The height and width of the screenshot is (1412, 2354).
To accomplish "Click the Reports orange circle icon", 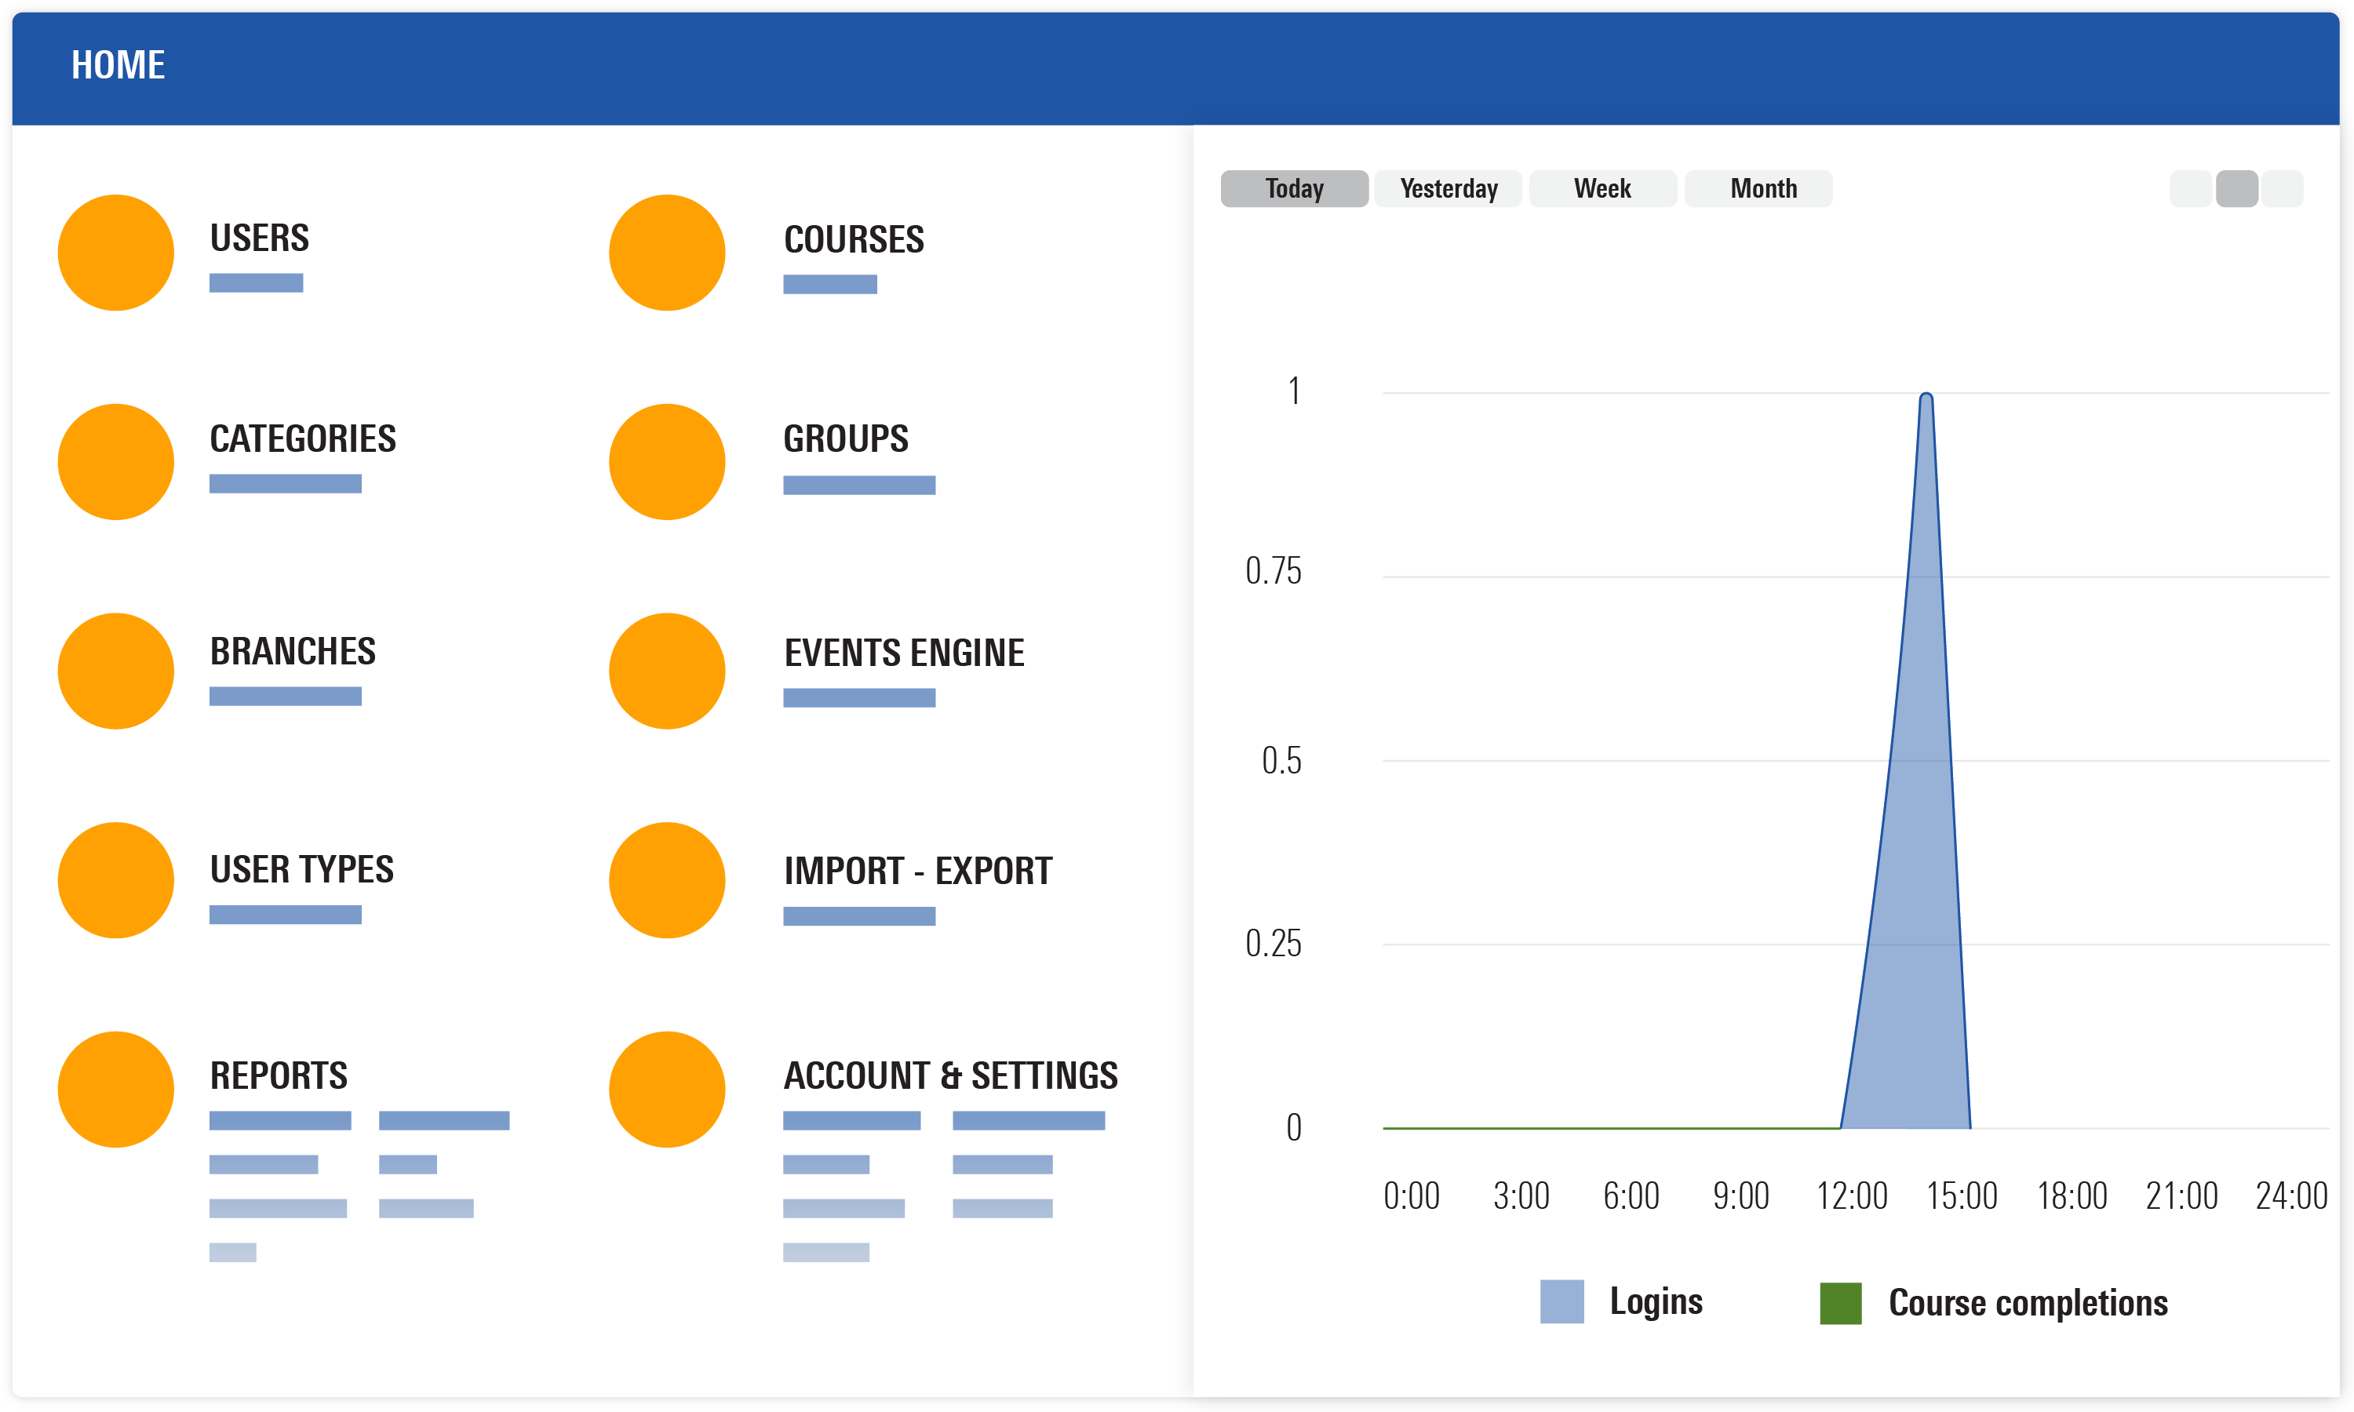I will [x=116, y=1090].
